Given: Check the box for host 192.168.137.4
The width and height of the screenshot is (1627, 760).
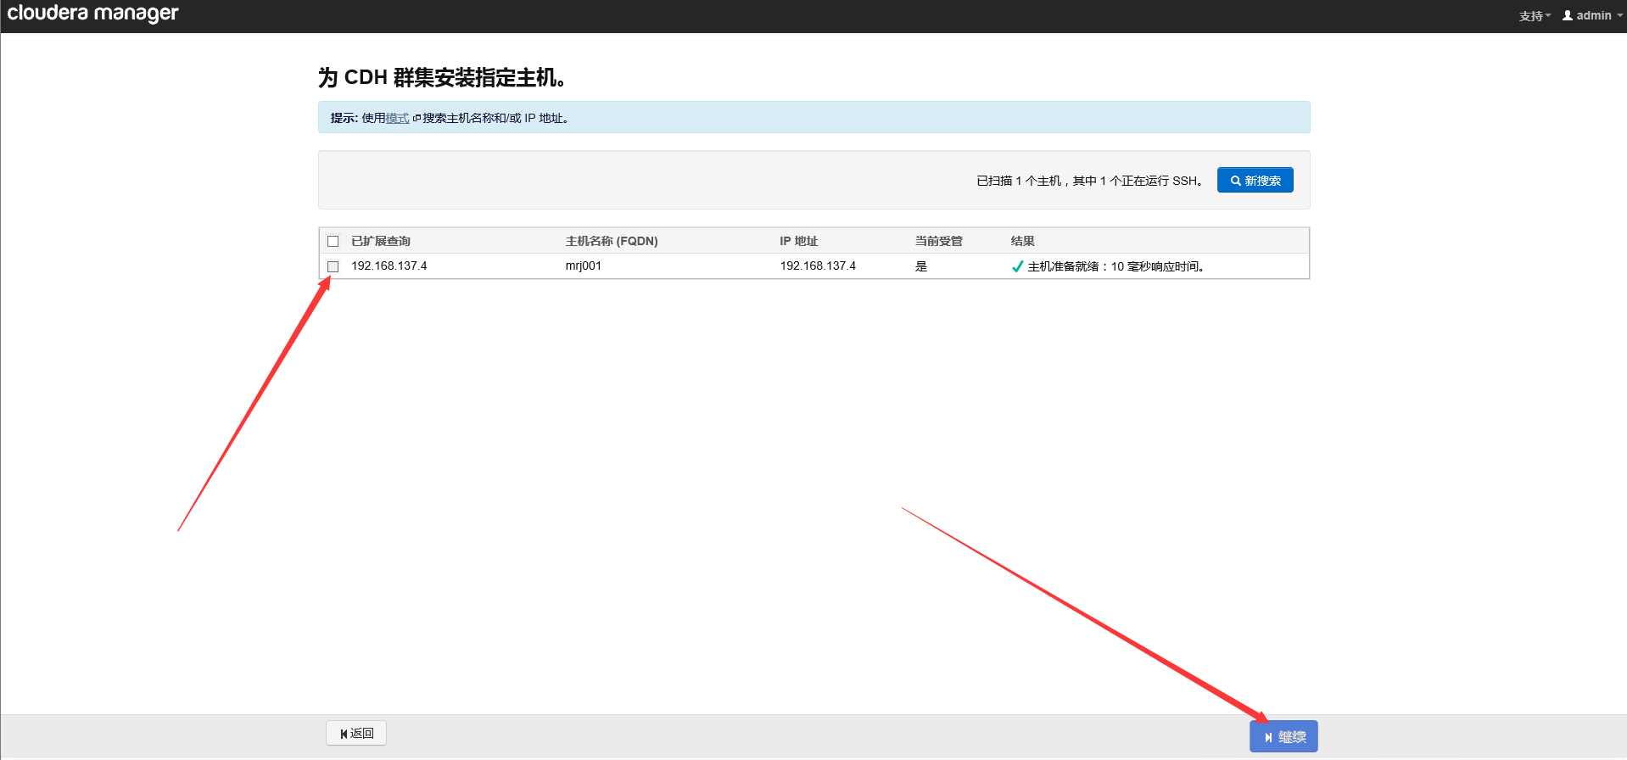Looking at the screenshot, I should 333,266.
